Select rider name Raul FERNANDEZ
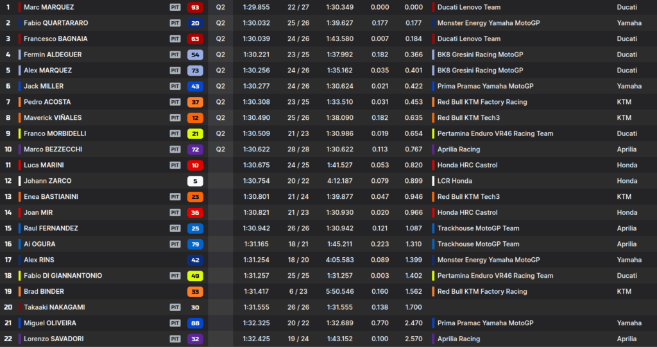Image resolution: width=657 pixels, height=347 pixels. pos(51,228)
